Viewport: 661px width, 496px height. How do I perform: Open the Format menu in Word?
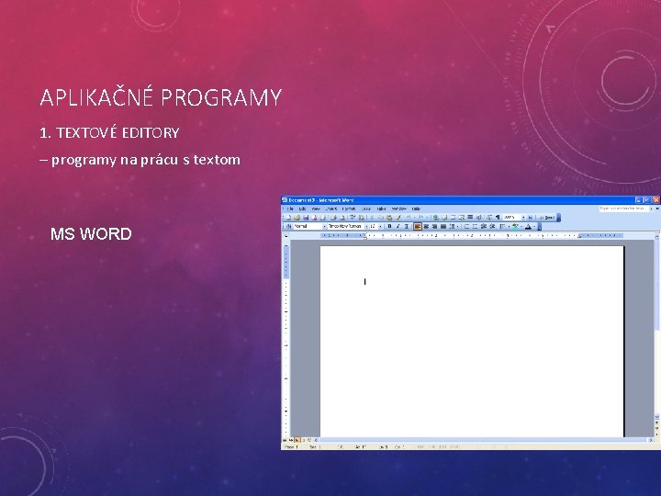pos(349,209)
